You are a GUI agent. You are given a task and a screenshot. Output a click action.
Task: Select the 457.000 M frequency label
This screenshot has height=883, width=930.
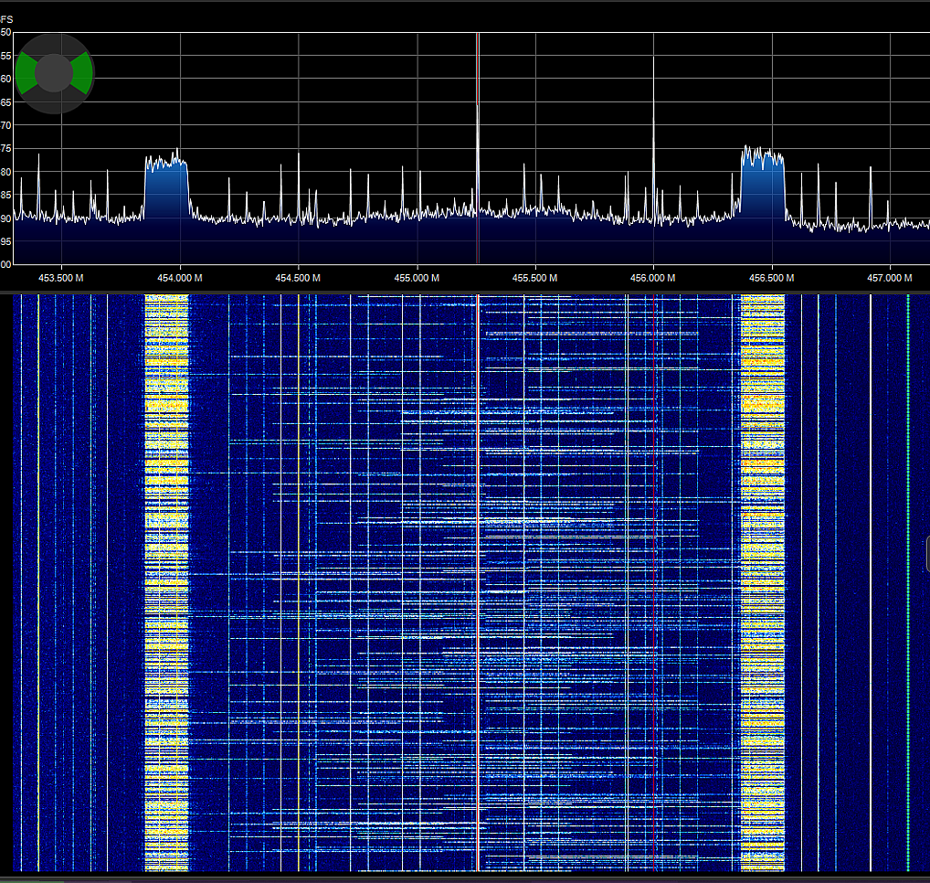pos(890,278)
